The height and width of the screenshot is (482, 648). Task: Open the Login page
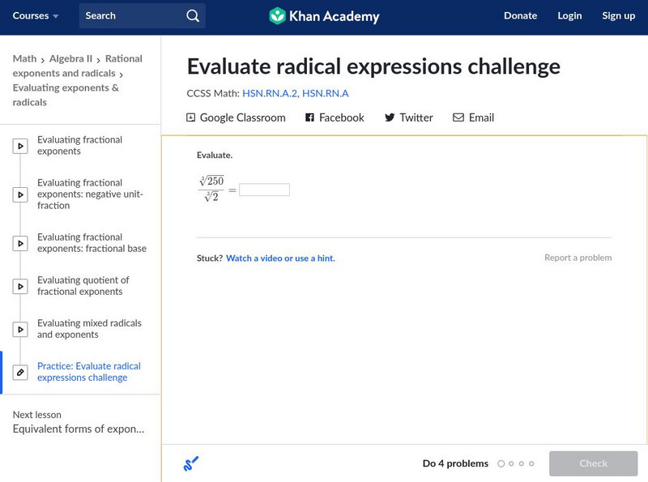pos(569,15)
